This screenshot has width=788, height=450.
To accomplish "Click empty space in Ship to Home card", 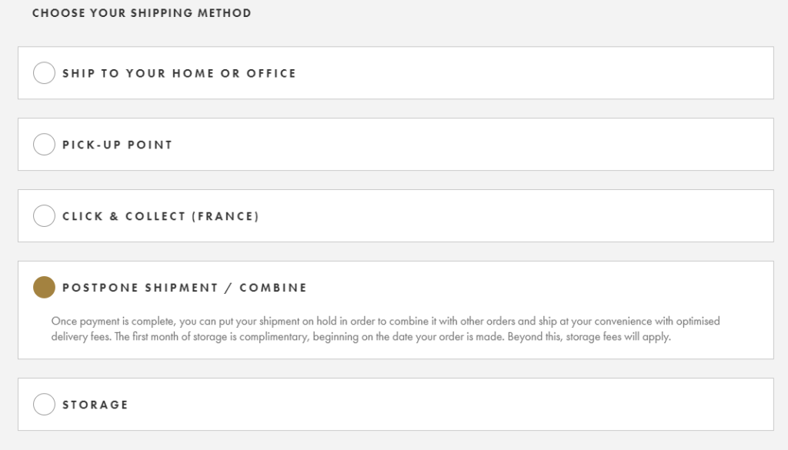I will coord(539,73).
